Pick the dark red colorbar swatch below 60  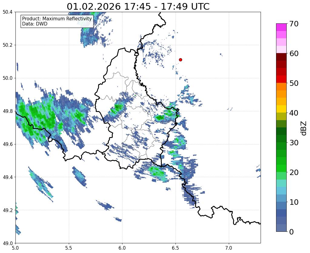click(281, 57)
